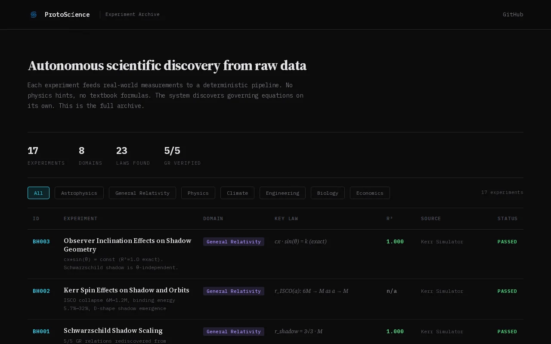Filter by Engineering domain
This screenshot has height=344, width=551.
coord(282,193)
